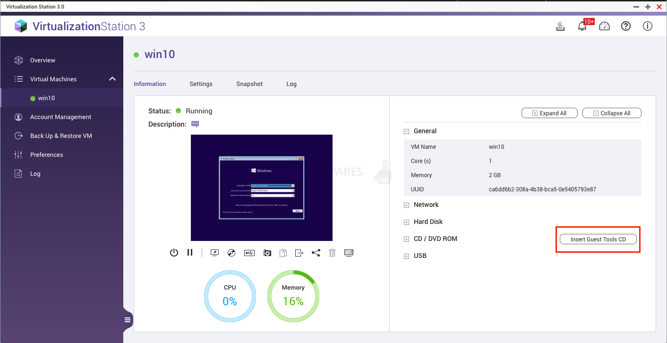Open the resource monitor gauge icon
667x343 pixels.
[x=605, y=26]
